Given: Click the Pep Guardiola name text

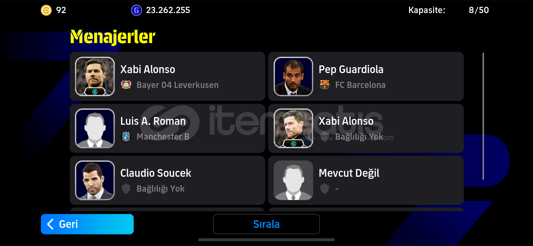Looking at the screenshot, I should click(351, 70).
